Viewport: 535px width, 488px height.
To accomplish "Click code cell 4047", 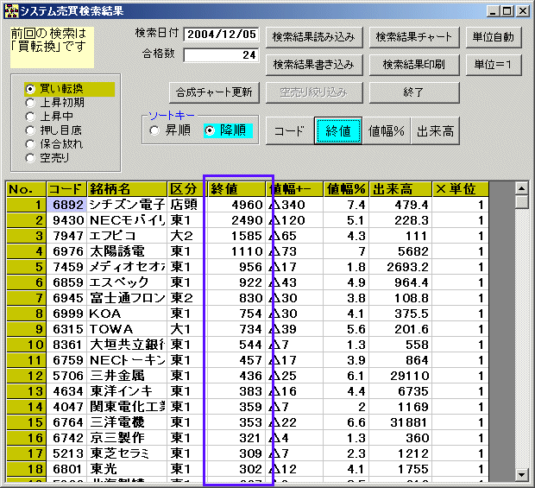I will coord(66,407).
